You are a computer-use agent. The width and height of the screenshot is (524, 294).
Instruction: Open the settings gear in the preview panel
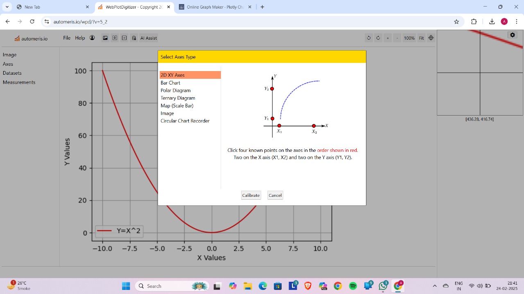(512, 35)
